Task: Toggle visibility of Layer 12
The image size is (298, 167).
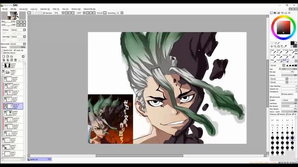Action: [6, 84]
